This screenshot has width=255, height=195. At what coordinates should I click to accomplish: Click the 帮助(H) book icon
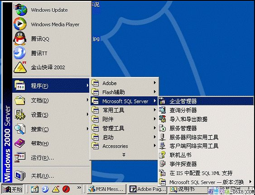tap(20, 143)
